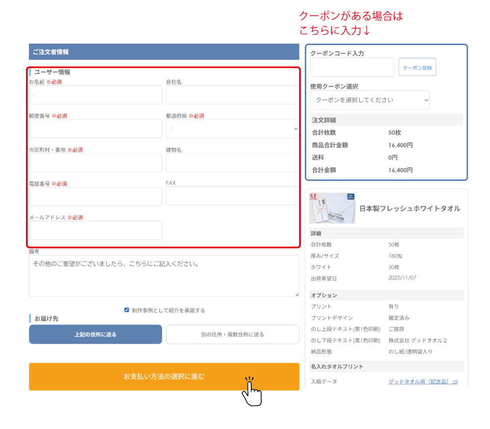Click the 電話番号 phone number field
Screen dimensions: 490x429
(96, 196)
